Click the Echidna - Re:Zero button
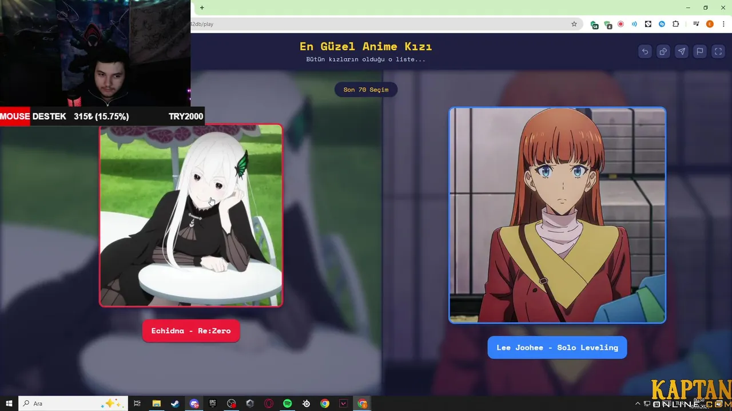732x411 pixels. pyautogui.click(x=191, y=331)
